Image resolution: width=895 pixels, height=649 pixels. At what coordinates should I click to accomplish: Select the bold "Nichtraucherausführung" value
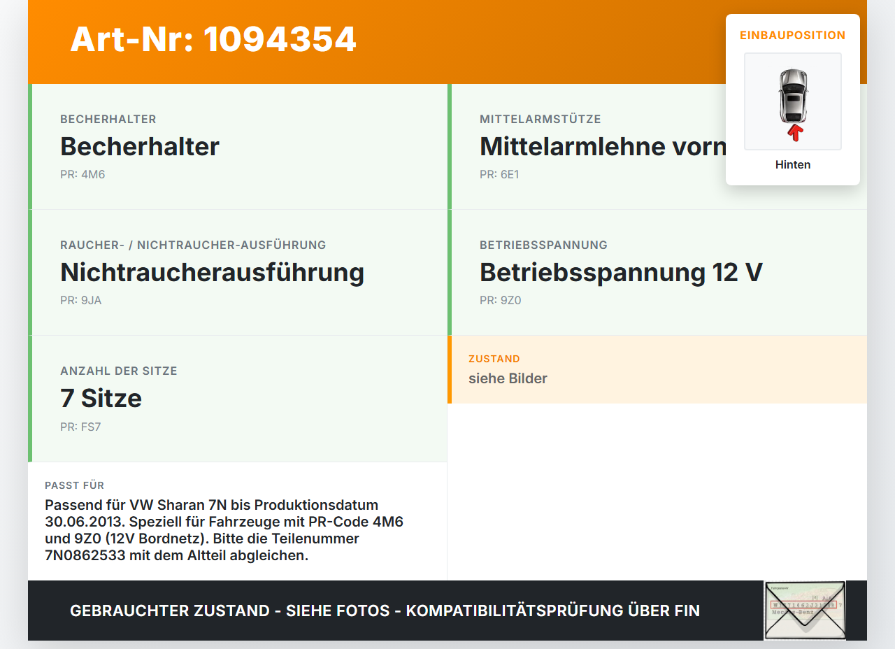(212, 272)
